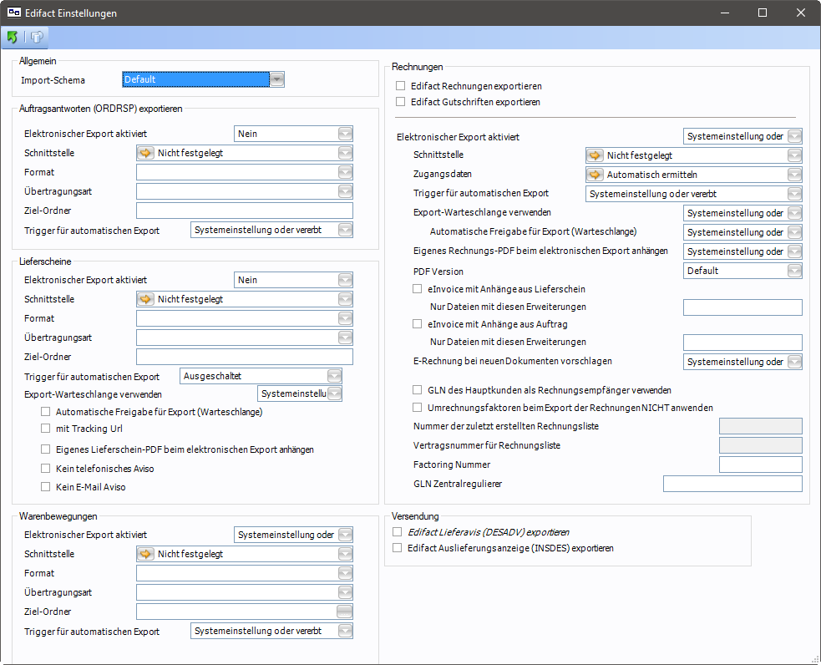Open ORDRSP Elektronischer Export aktiviert dropdown
821x665 pixels.
click(x=345, y=134)
